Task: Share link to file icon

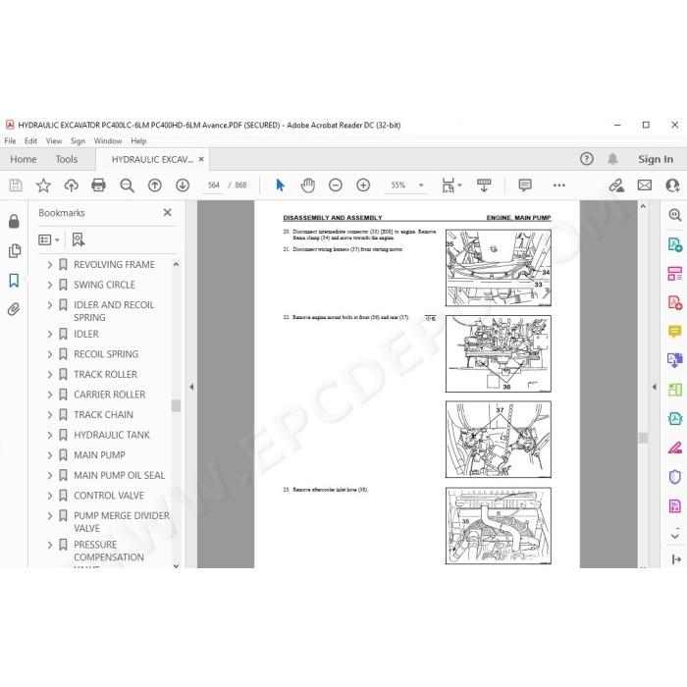Action: click(616, 185)
